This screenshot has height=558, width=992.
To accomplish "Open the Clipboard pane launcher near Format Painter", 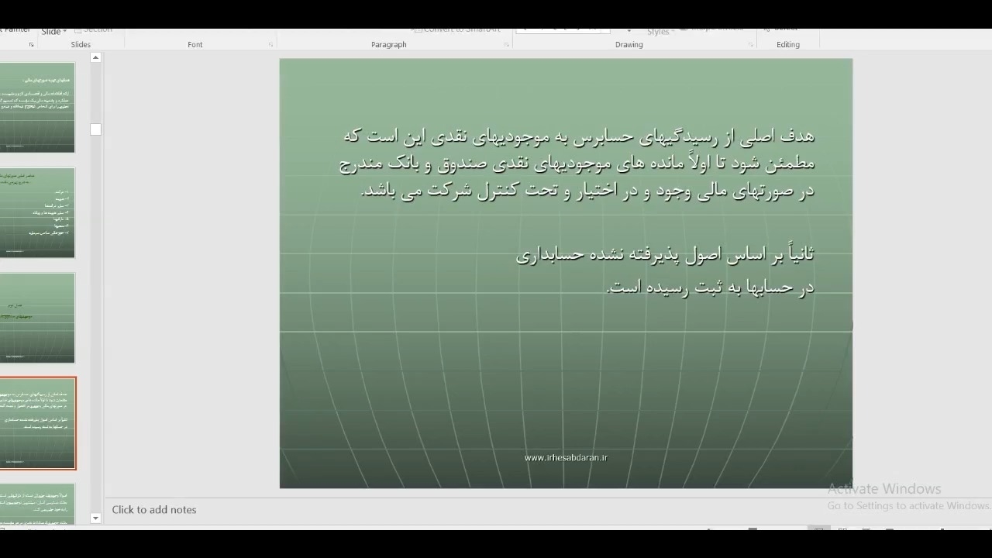I will (x=31, y=45).
